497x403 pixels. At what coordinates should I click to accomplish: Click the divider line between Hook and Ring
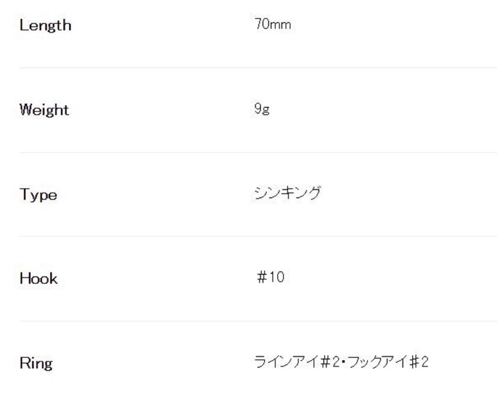pyautogui.click(x=257, y=321)
